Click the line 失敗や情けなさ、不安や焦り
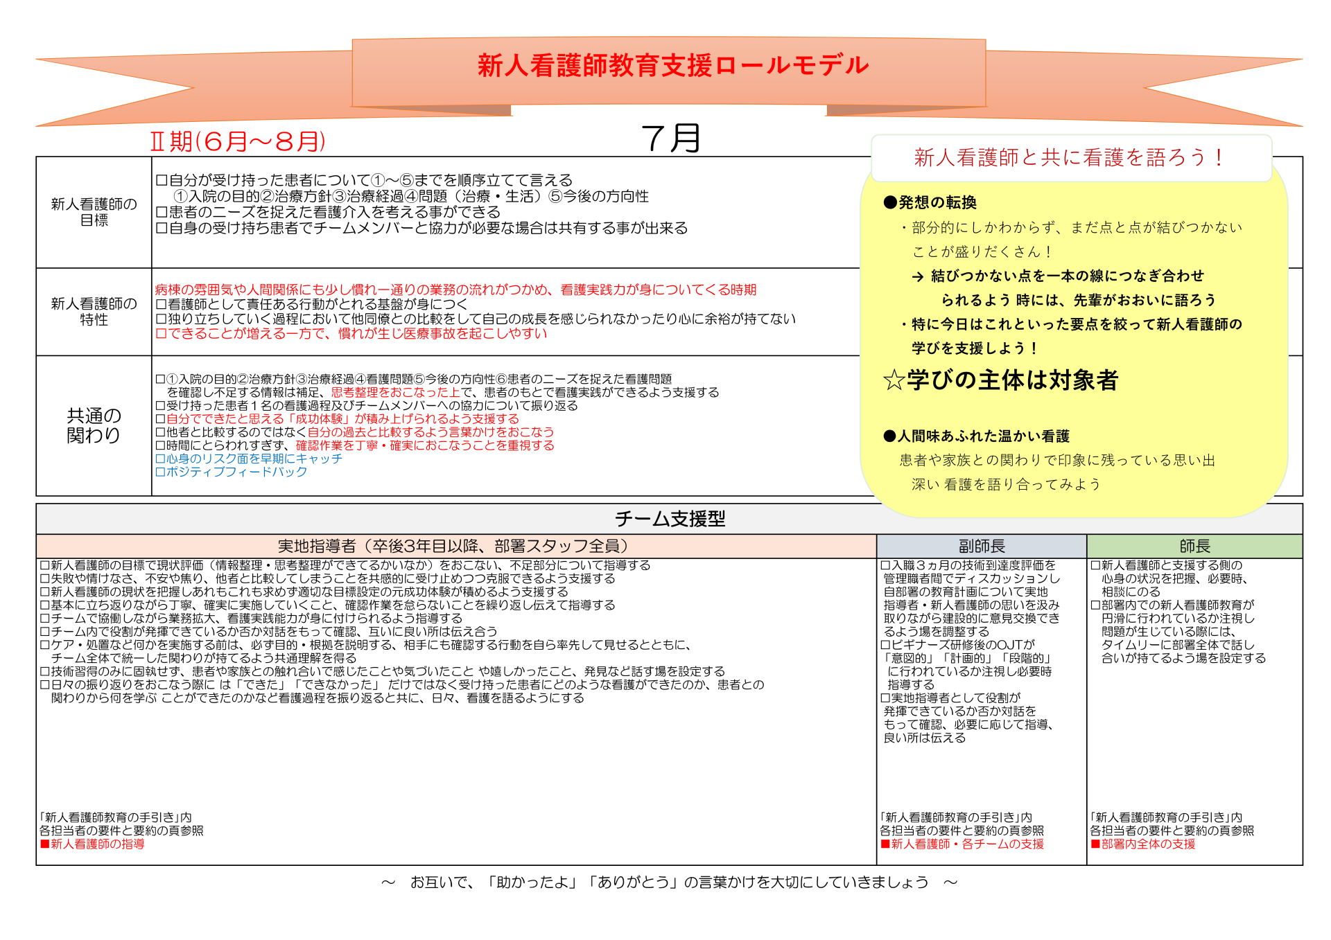The height and width of the screenshot is (940, 1331). (327, 578)
